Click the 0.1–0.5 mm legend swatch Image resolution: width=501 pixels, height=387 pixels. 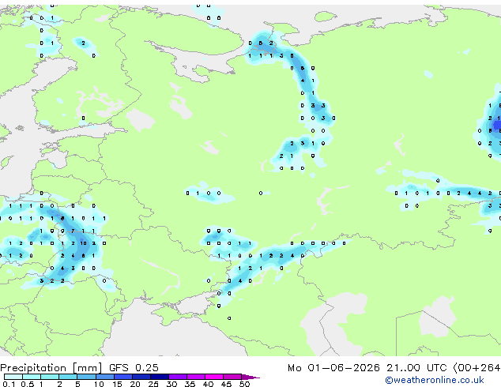tap(13, 377)
